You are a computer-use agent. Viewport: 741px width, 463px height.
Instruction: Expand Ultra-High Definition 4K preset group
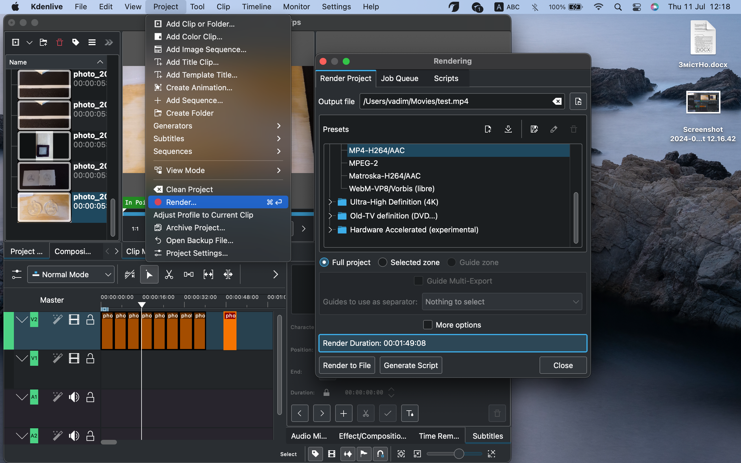(330, 202)
